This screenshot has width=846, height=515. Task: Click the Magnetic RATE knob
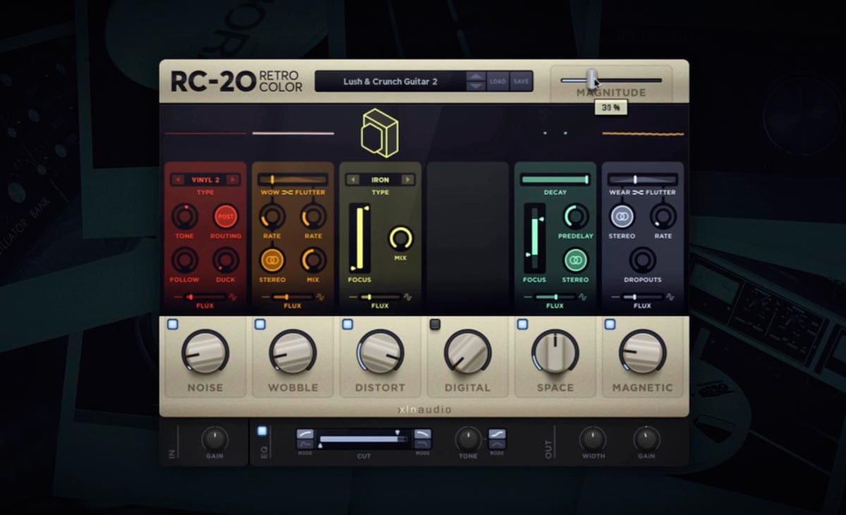663,216
